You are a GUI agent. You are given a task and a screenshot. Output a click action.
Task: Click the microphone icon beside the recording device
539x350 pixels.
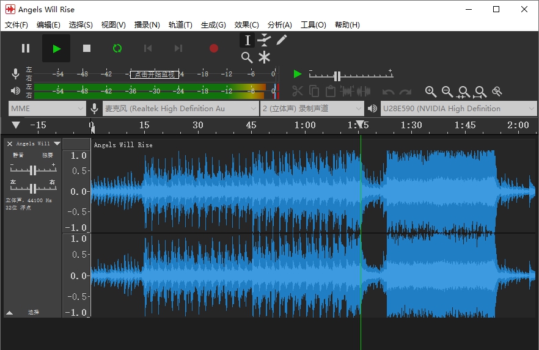[94, 109]
